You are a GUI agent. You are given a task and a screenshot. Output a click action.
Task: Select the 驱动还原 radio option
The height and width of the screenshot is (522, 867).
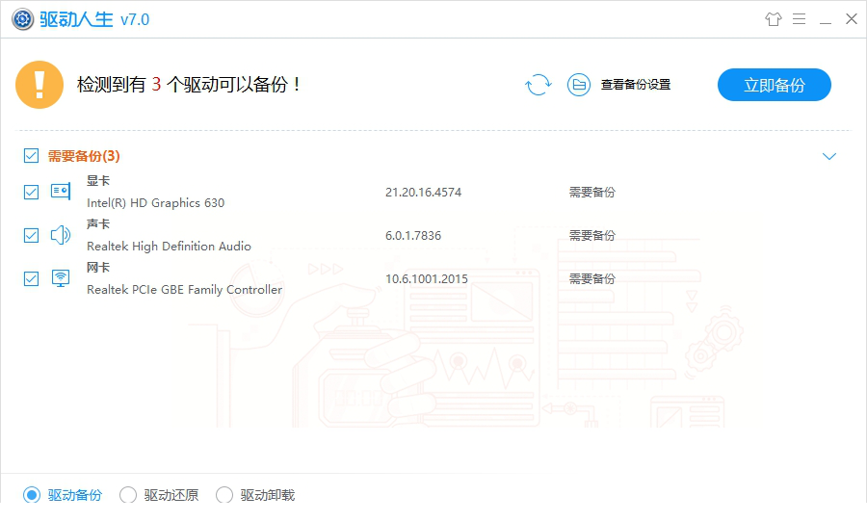(x=128, y=495)
